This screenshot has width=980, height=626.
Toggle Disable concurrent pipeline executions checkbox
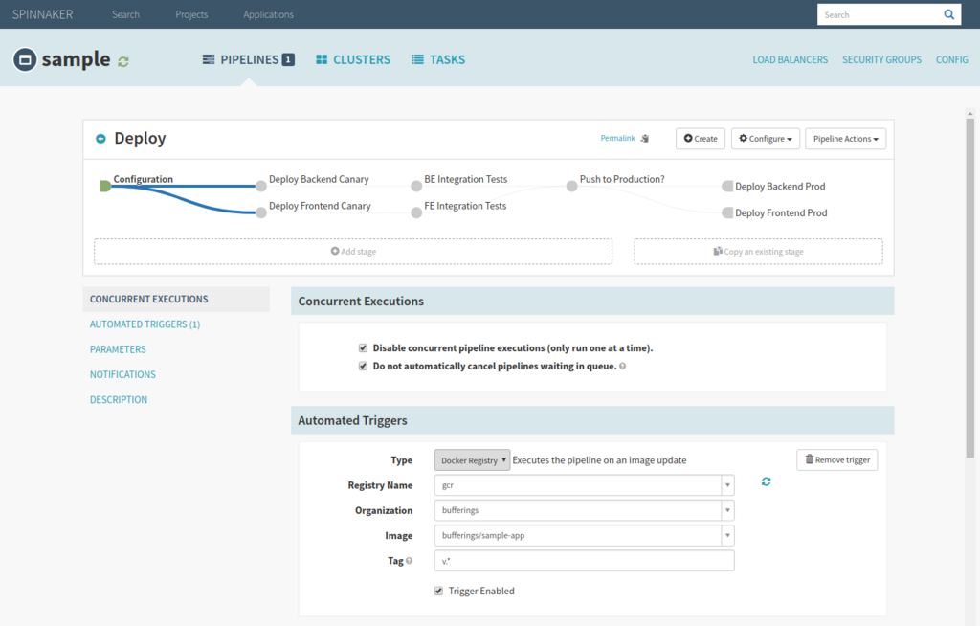[x=363, y=347]
